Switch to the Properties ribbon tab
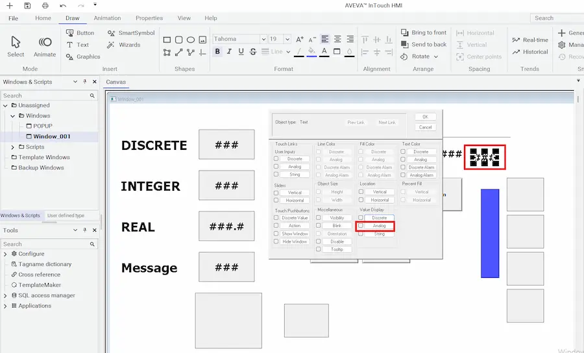Viewport: 584px width, 353px height. point(149,18)
